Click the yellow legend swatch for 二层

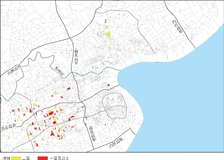click(16, 158)
